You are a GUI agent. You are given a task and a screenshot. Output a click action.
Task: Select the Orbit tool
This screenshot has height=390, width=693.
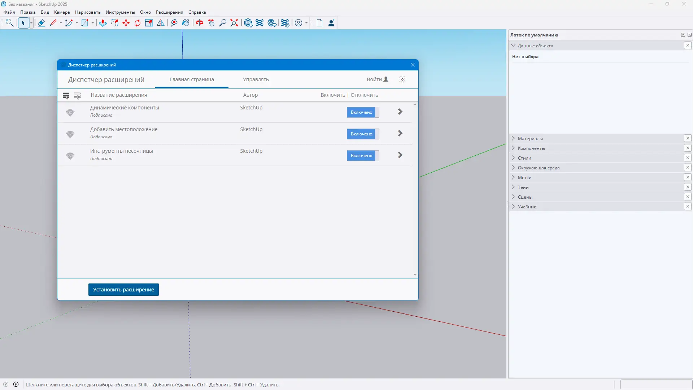(x=200, y=23)
